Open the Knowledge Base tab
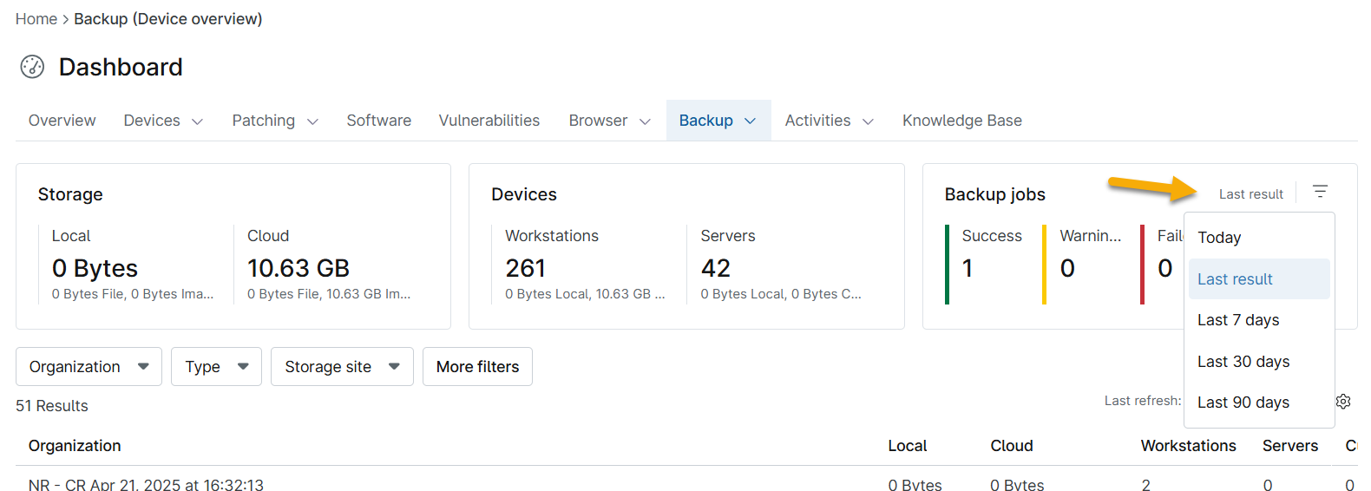1371x491 pixels. pos(961,121)
